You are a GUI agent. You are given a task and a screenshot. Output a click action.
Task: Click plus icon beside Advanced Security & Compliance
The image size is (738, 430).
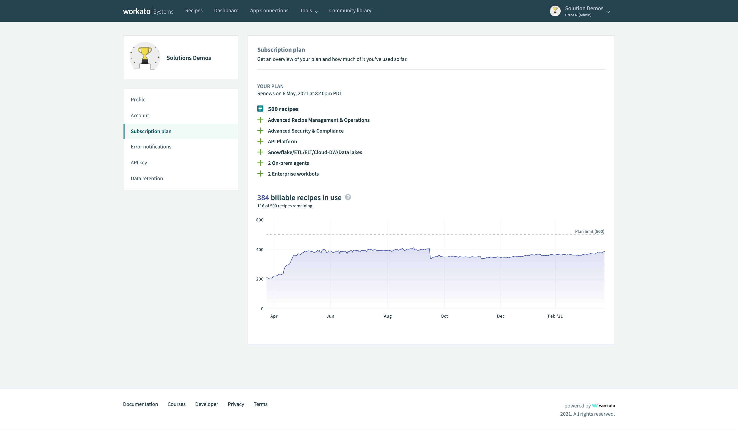tap(260, 131)
